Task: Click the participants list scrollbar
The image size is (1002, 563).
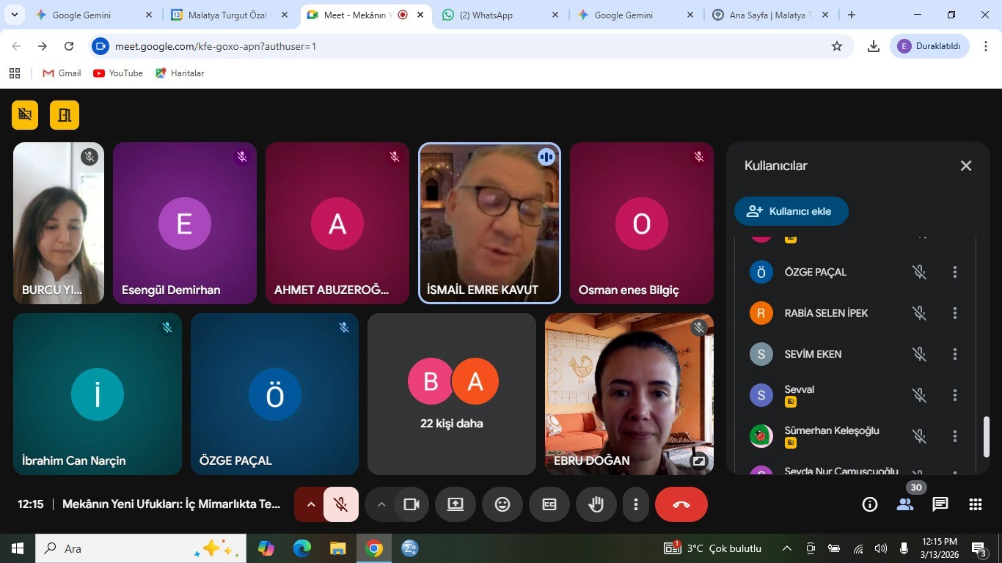Action: click(x=987, y=436)
